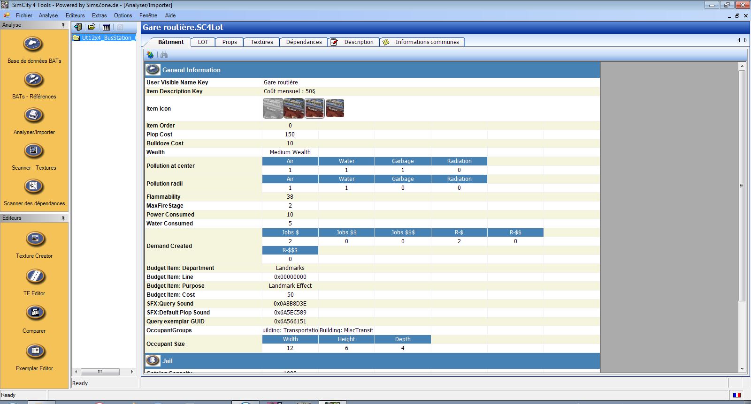Click the French flag language icon
The width and height of the screenshot is (751, 404).
736,395
